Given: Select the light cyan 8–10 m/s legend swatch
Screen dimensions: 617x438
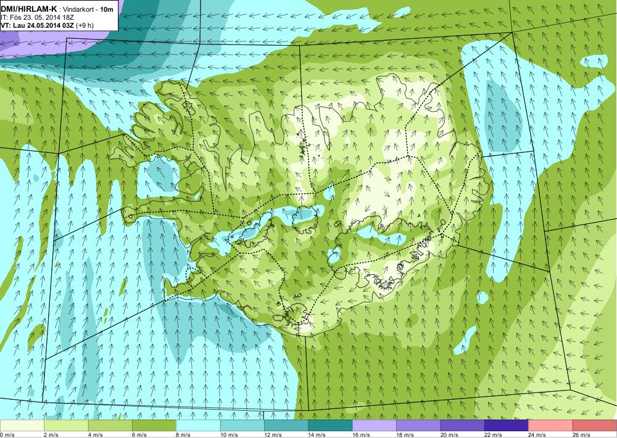Looking at the screenshot, I should (x=198, y=426).
